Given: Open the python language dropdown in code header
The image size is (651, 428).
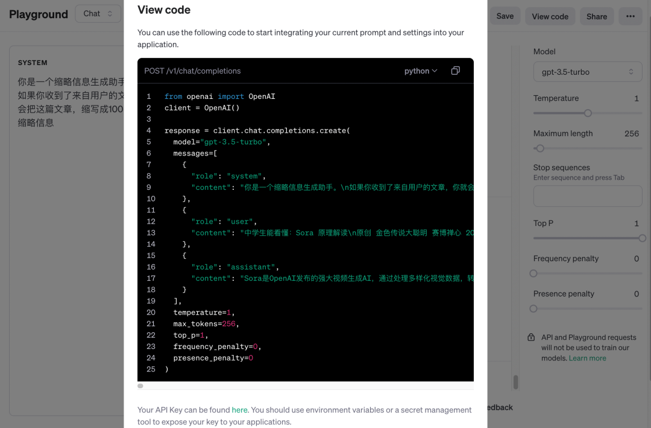Looking at the screenshot, I should coord(420,71).
